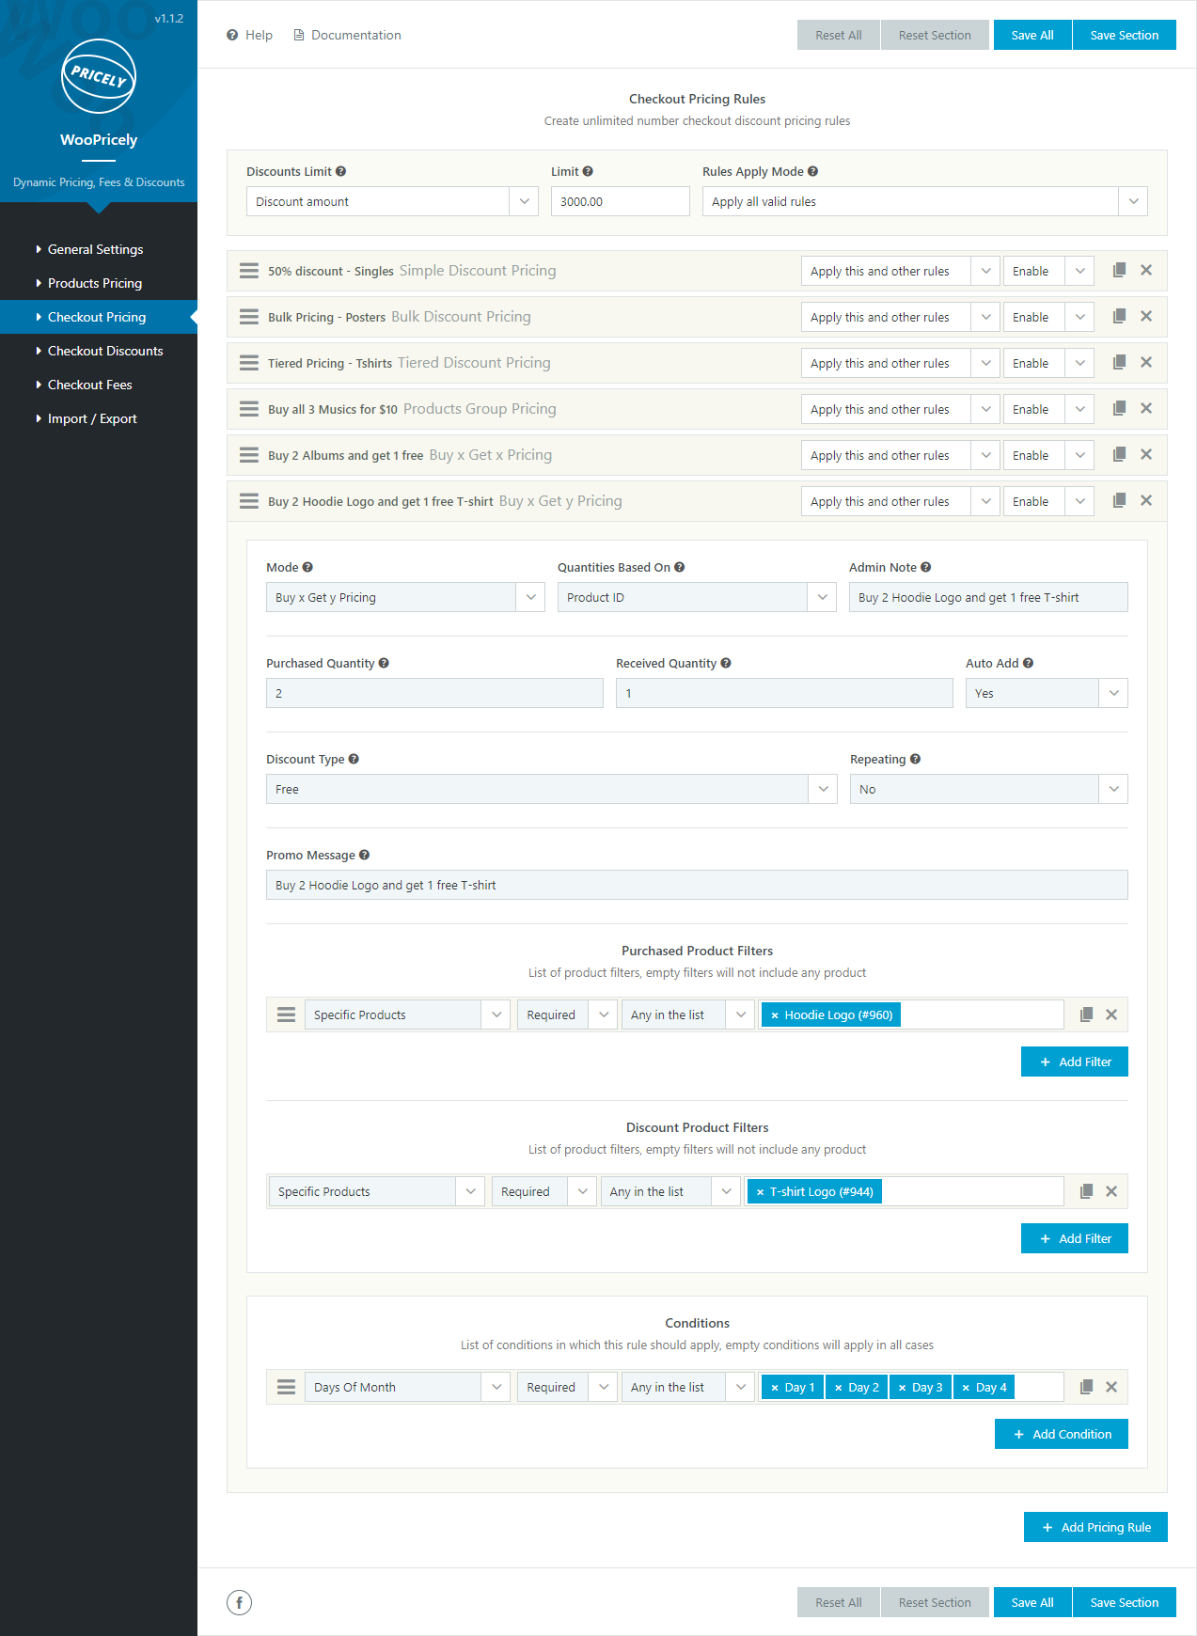Open Rules Apply Mode dropdown
The height and width of the screenshot is (1636, 1197).
(x=924, y=201)
